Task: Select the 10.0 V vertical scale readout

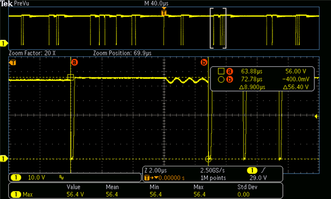Action: (x=37, y=177)
